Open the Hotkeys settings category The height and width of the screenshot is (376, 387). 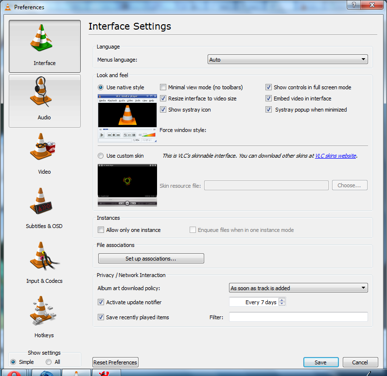point(45,317)
